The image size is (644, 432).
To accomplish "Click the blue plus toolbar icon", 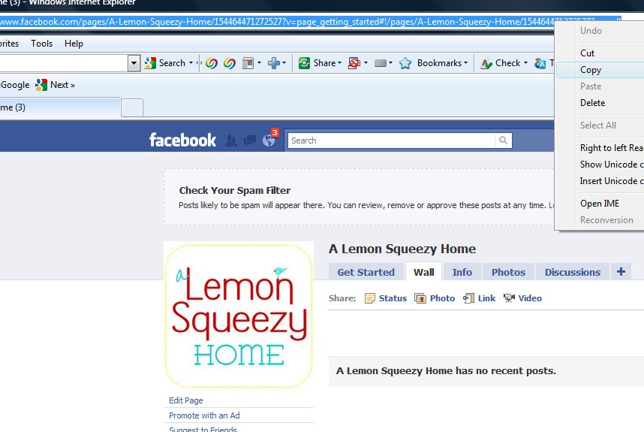I will click(x=273, y=63).
